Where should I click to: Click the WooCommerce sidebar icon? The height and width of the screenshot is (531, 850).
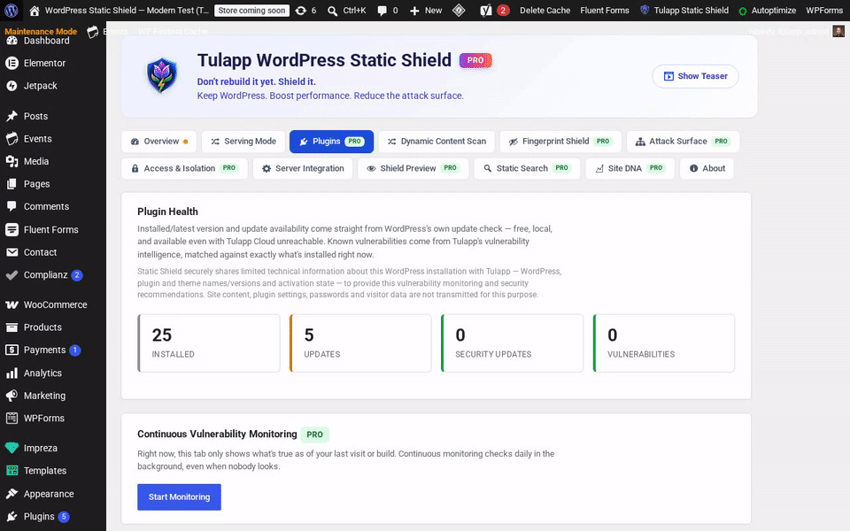coord(12,304)
